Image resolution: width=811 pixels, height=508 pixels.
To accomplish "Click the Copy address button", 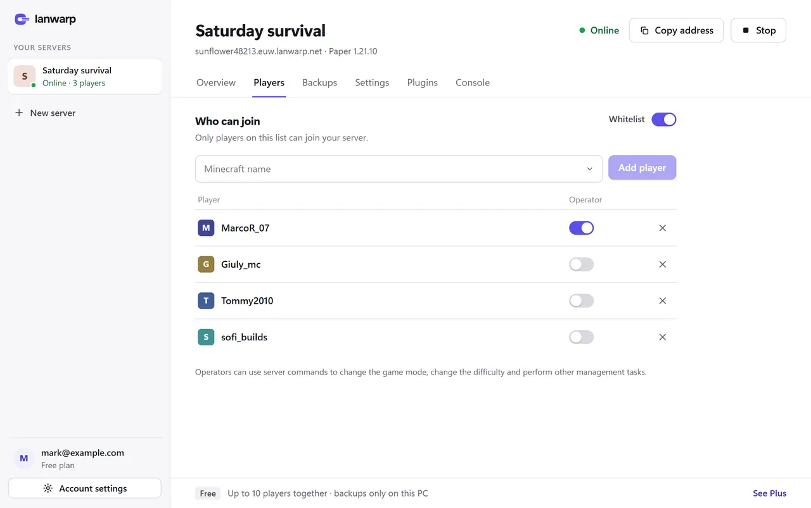I will coord(676,30).
